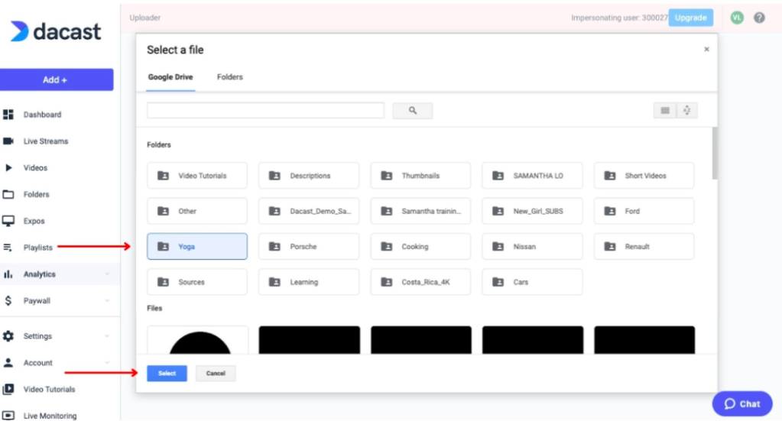Open the VL user avatar
This screenshot has height=421, width=782.
[737, 18]
